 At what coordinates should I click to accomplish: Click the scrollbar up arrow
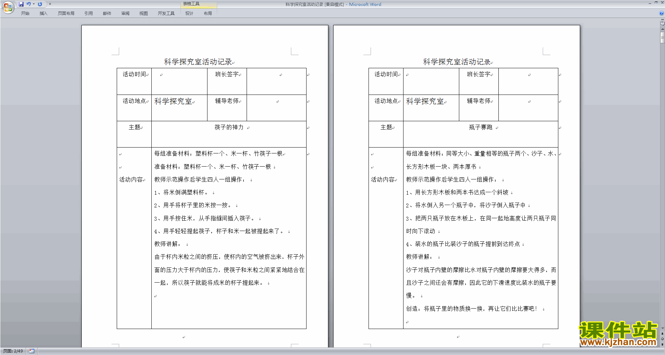click(x=662, y=29)
